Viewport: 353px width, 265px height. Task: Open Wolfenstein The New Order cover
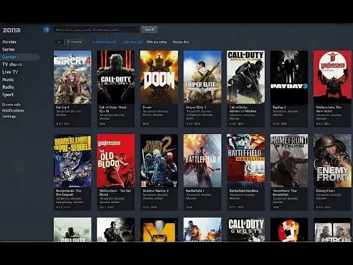coord(332,77)
